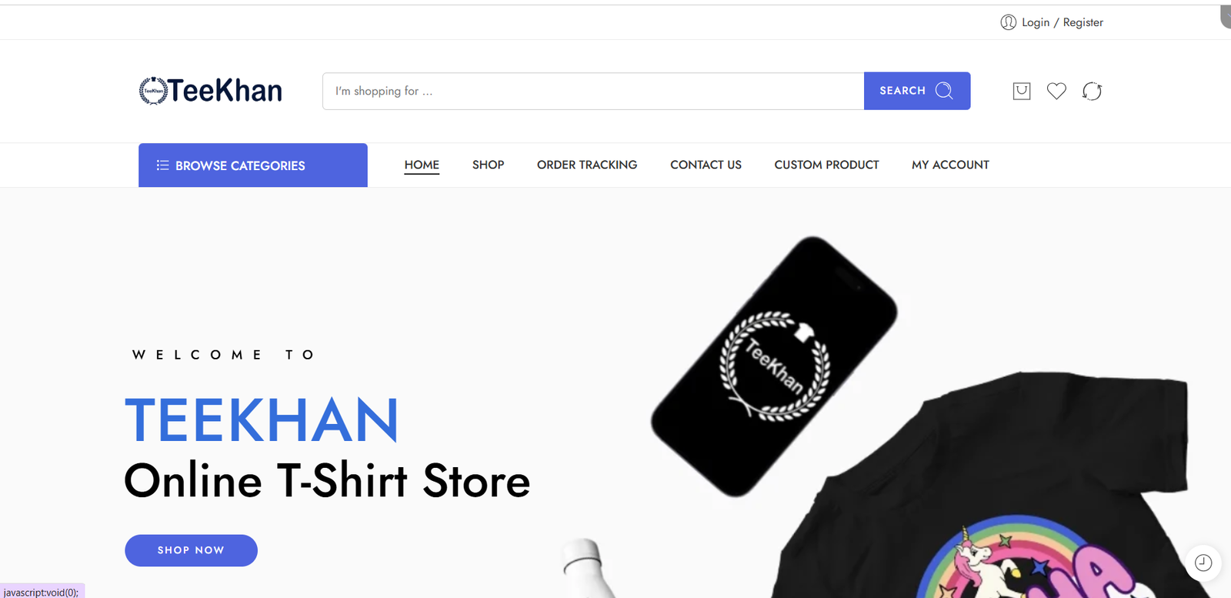
Task: Click the list icon in Browse Categories
Action: coord(162,165)
